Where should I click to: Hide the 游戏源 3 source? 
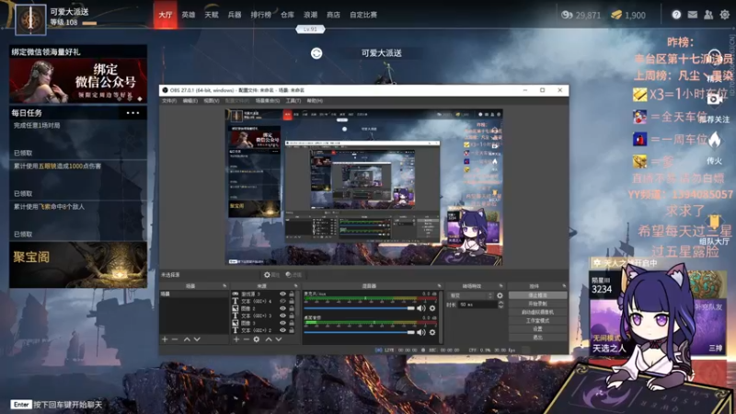tap(282, 294)
